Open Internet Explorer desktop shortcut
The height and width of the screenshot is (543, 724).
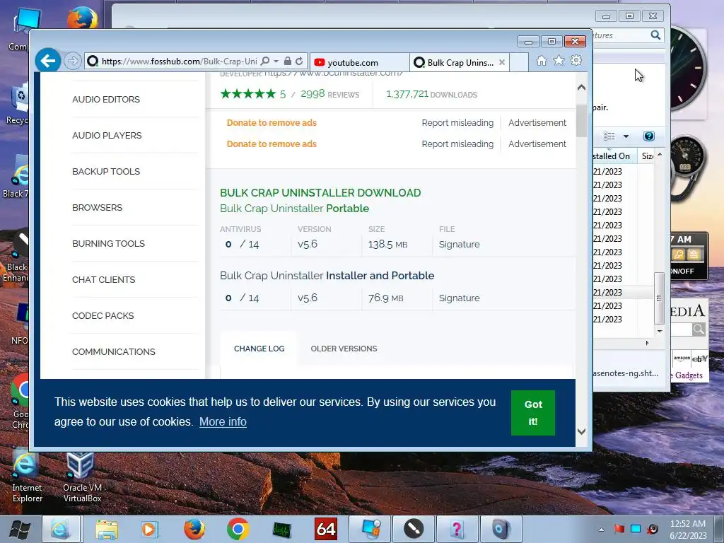(x=27, y=477)
